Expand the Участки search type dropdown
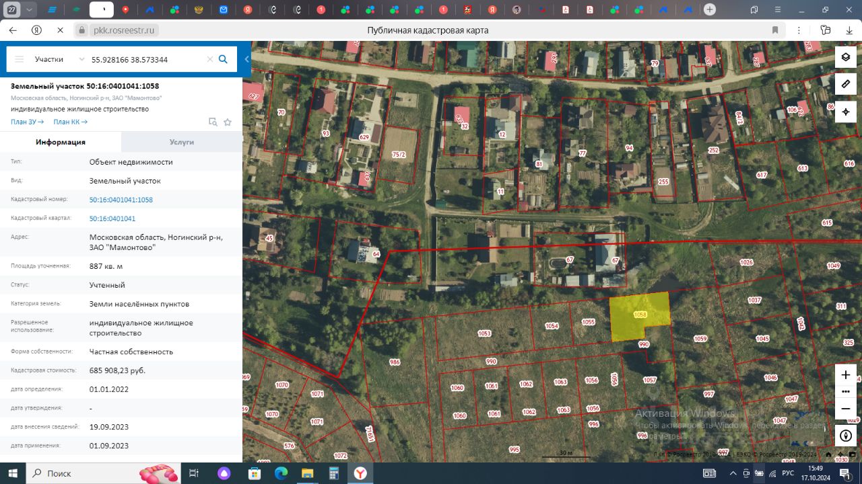 tap(81, 59)
